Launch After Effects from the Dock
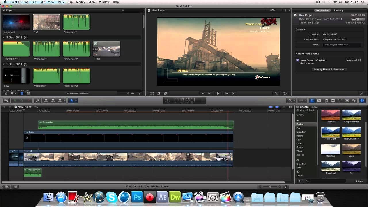Screen dimensions: 368x207 point(162,197)
